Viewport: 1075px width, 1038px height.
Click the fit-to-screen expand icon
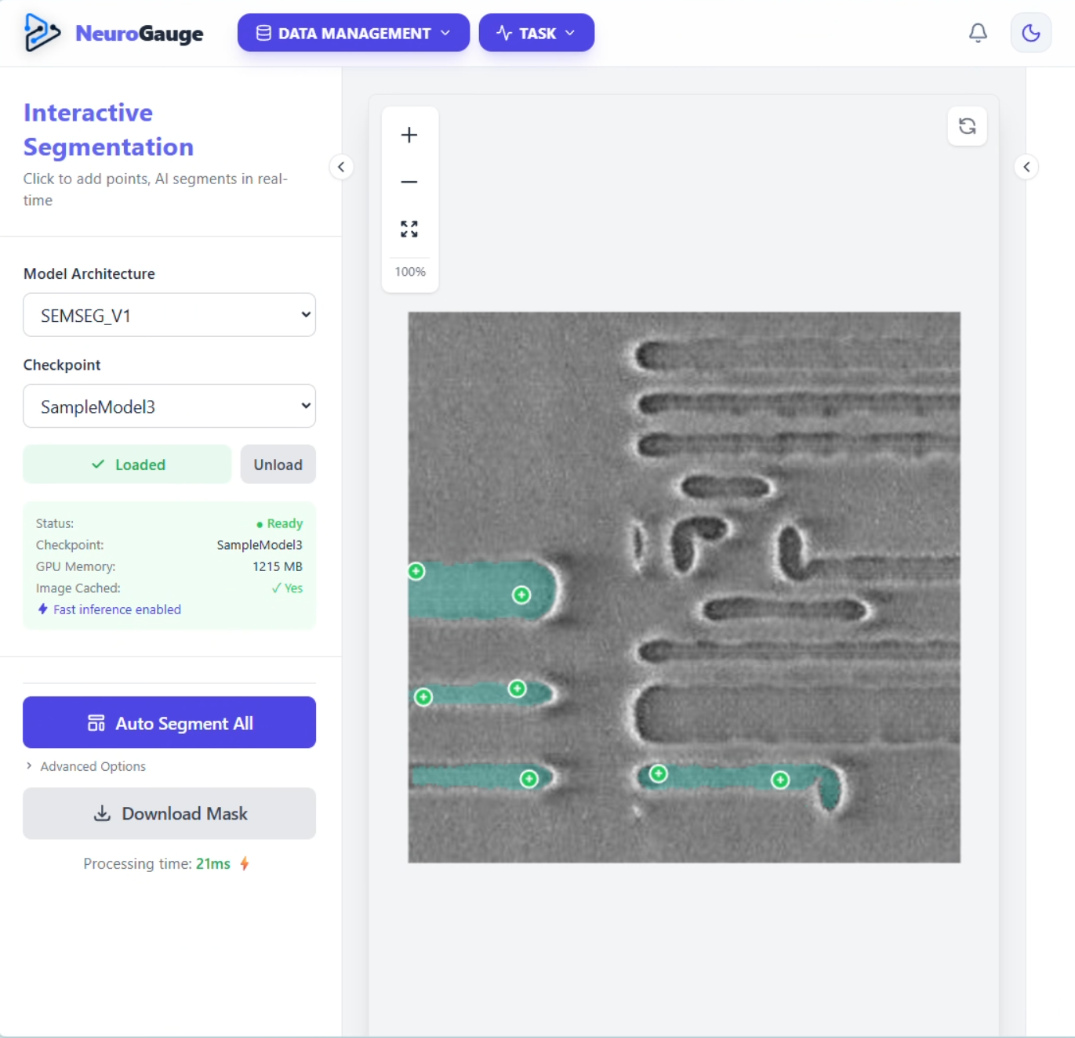coord(409,229)
